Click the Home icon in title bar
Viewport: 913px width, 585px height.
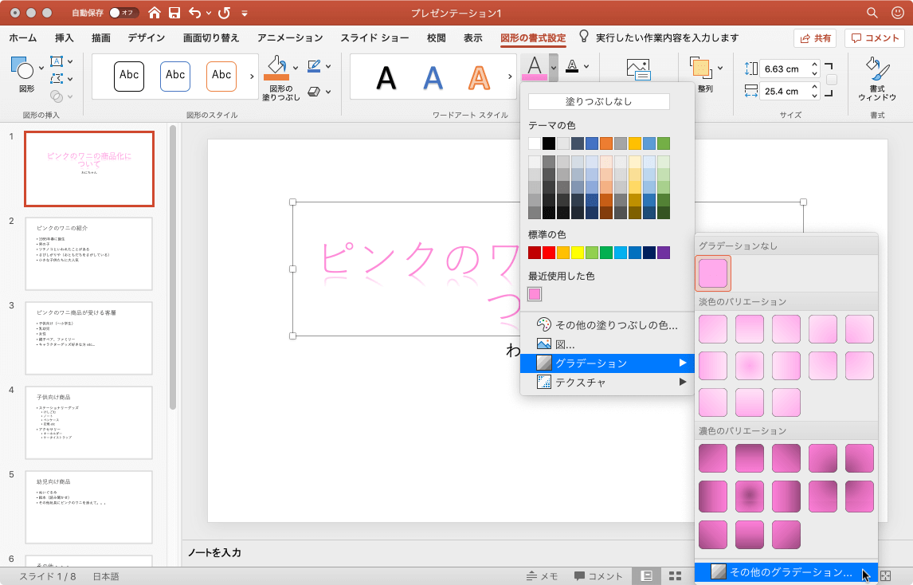[155, 13]
